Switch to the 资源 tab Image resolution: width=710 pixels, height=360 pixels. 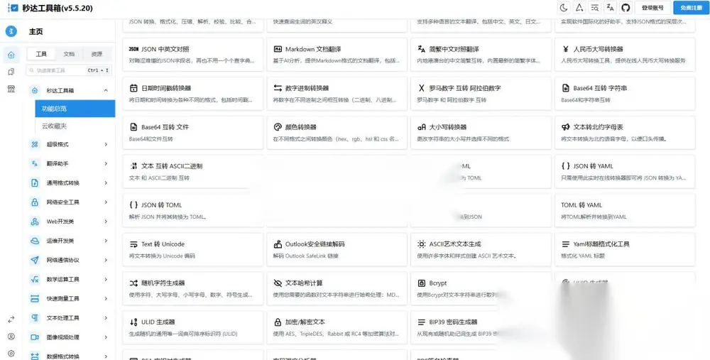tap(97, 54)
